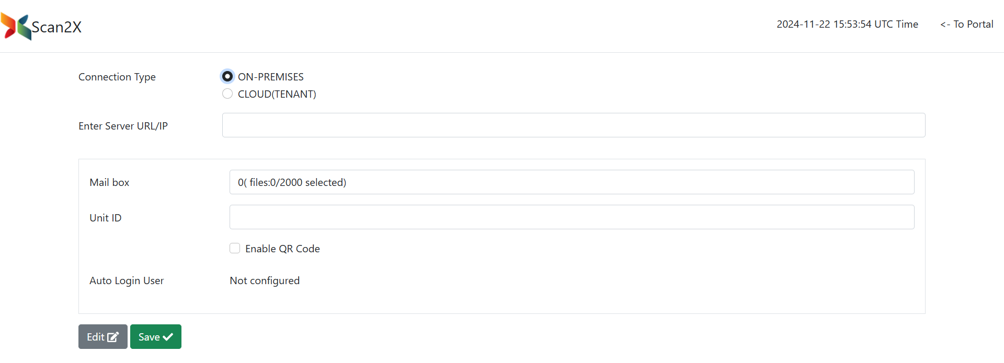Click the Auto Login User label
1004x363 pixels.
click(127, 280)
